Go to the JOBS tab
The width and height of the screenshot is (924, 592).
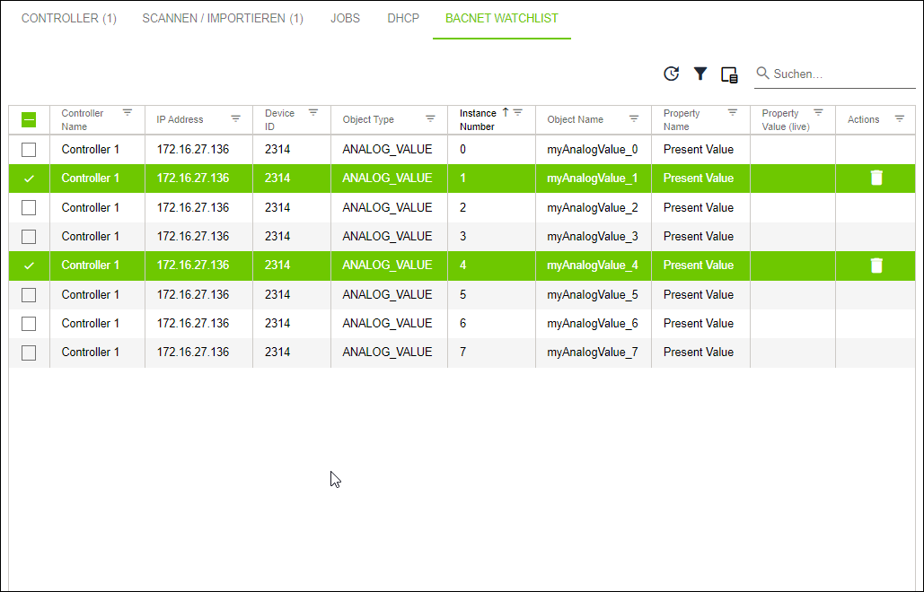pyautogui.click(x=346, y=18)
